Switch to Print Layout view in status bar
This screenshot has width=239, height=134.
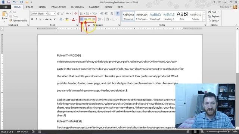(x=195, y=131)
